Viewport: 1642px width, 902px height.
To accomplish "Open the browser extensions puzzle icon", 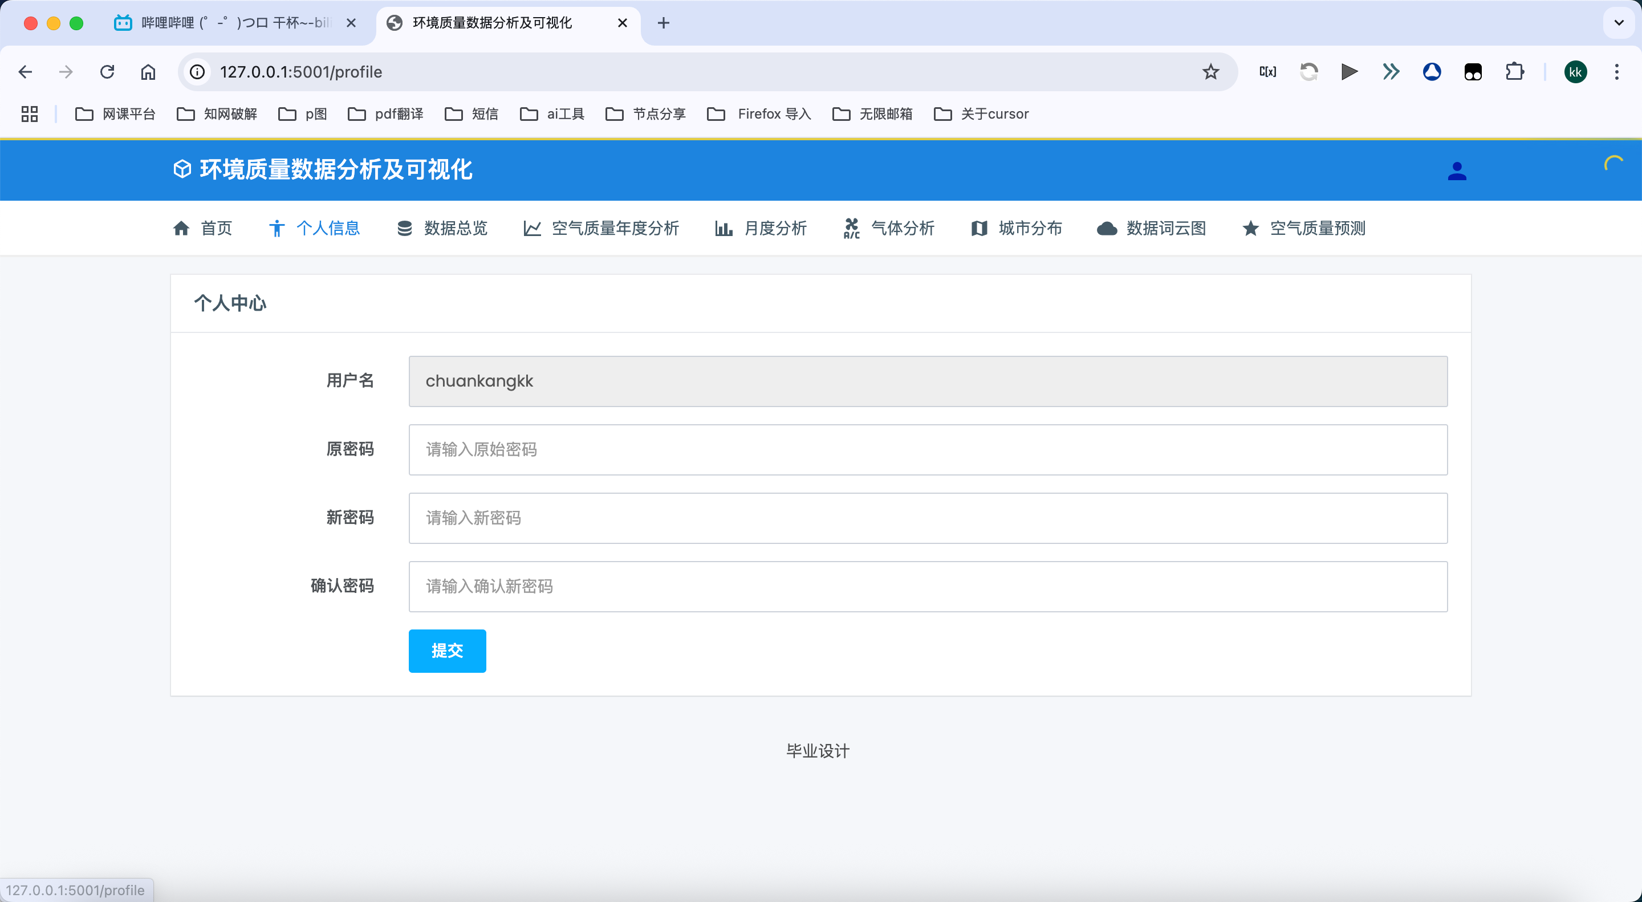I will point(1514,72).
